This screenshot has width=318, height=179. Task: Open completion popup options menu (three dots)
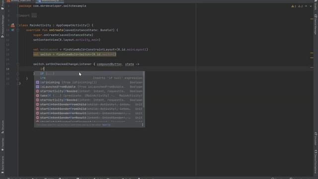[x=143, y=125]
